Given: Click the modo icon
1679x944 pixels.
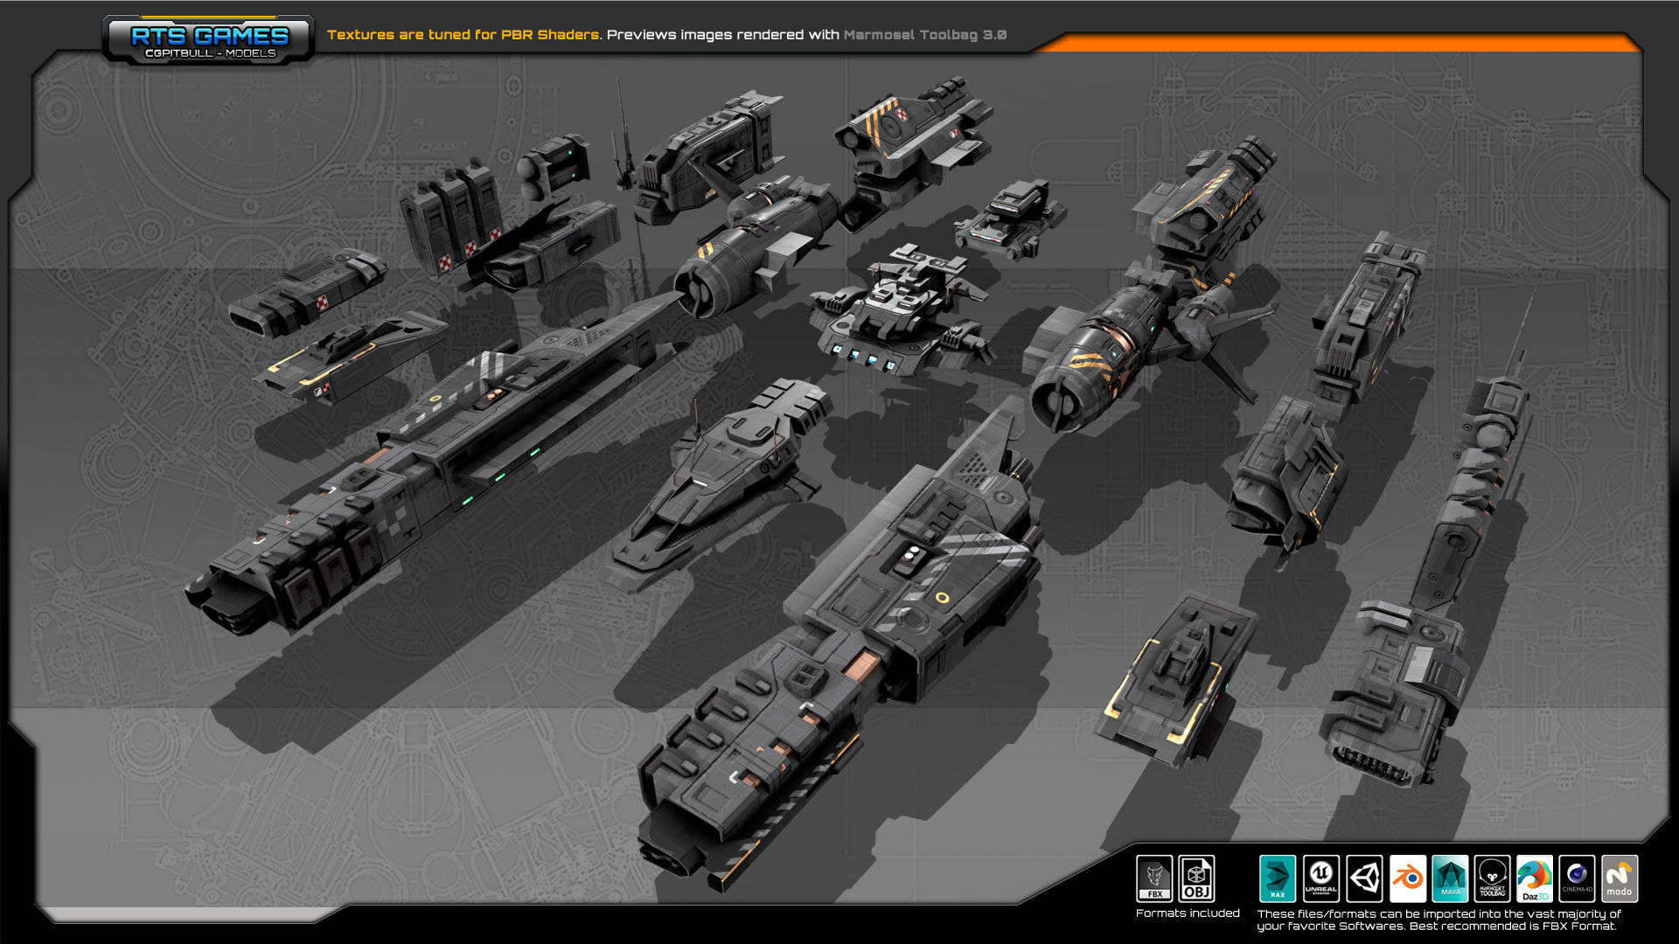Looking at the screenshot, I should (1620, 878).
